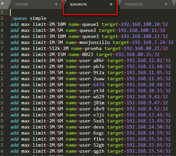Click 'max-limit=2M/15M' value

click(44, 55)
